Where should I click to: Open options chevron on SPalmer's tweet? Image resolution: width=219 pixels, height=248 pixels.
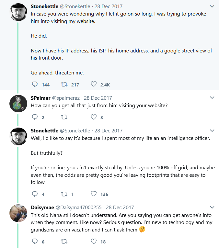(212, 97)
